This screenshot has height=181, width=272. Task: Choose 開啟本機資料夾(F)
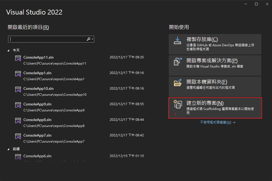[215, 87]
